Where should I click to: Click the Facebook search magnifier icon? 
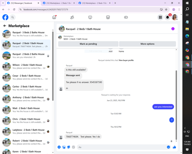(13, 17)
